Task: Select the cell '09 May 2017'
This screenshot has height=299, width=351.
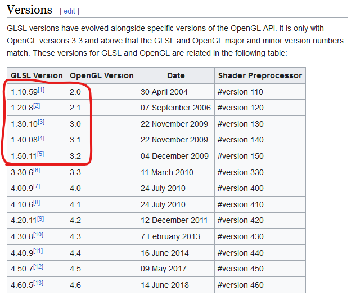Action: tap(176, 269)
